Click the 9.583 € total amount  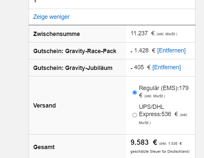click(144, 142)
